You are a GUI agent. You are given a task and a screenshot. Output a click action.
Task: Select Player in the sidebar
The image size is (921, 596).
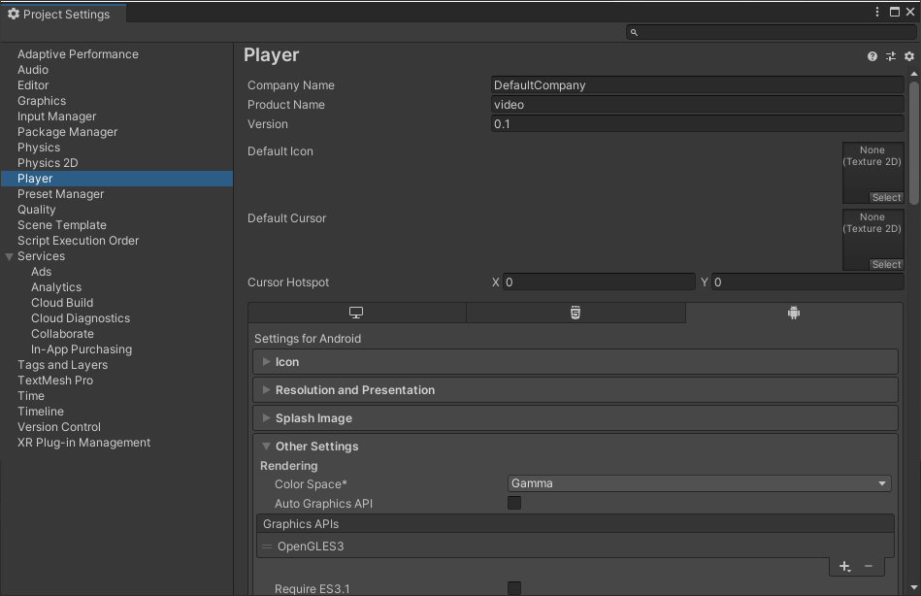(x=116, y=179)
